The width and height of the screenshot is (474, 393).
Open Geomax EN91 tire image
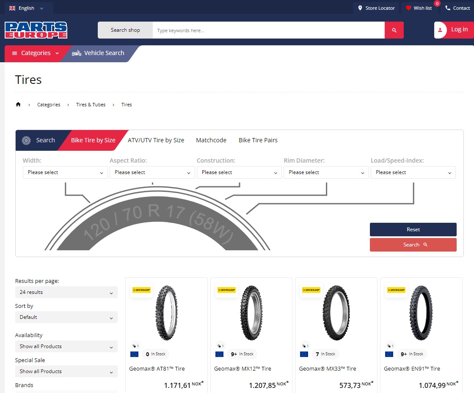pos(421,313)
